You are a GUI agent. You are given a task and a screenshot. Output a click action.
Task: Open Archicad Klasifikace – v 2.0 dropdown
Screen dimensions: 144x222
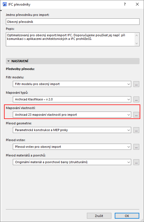coord(72,99)
